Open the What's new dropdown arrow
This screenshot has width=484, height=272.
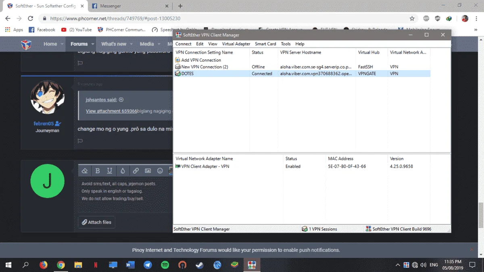click(x=131, y=44)
